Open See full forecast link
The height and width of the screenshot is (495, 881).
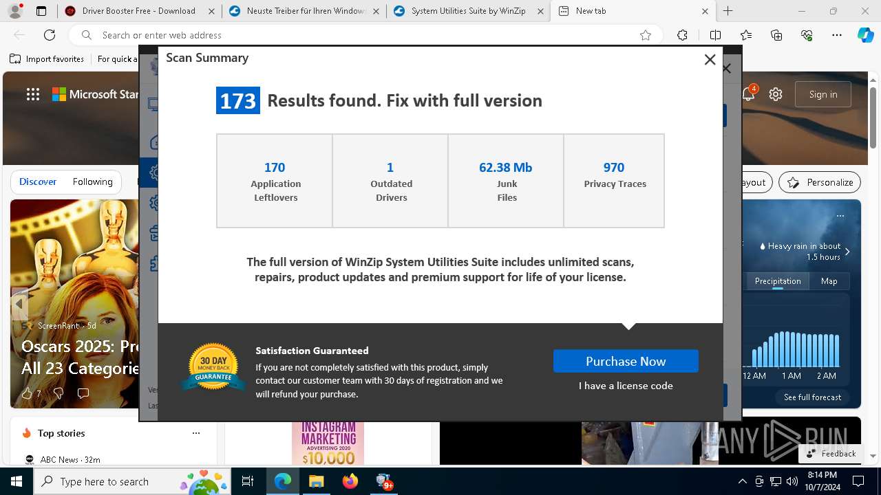812,397
